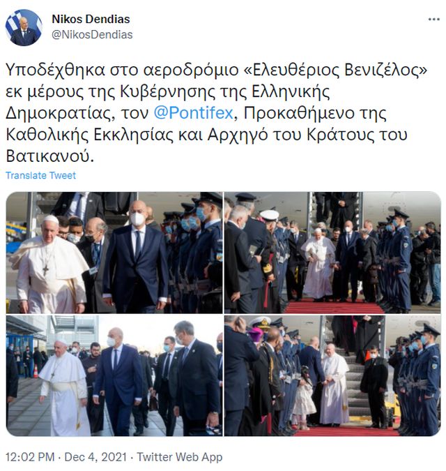Image resolution: width=446 pixels, height=471 pixels.
Task: Click the word Προκαθήμενο in the tweet
Action: [299, 113]
